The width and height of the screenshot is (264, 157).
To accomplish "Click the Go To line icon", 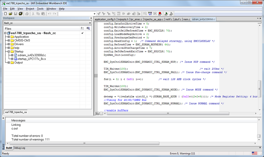I will click(119, 14).
